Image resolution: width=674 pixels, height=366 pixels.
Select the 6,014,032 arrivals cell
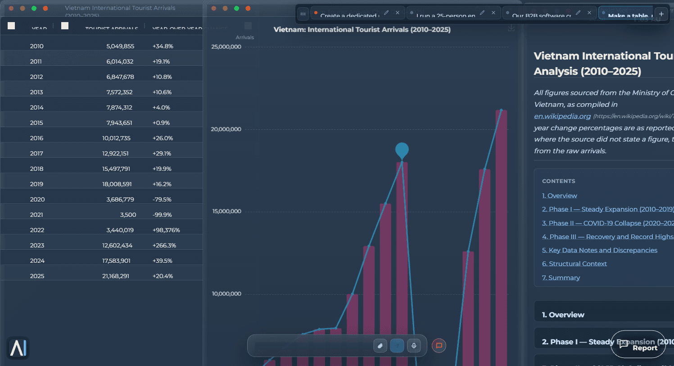pos(120,61)
